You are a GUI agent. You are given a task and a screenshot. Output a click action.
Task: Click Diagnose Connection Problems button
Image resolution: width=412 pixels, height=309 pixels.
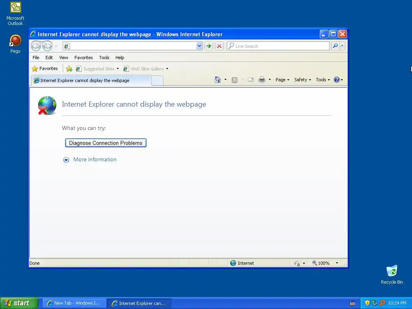pos(106,143)
